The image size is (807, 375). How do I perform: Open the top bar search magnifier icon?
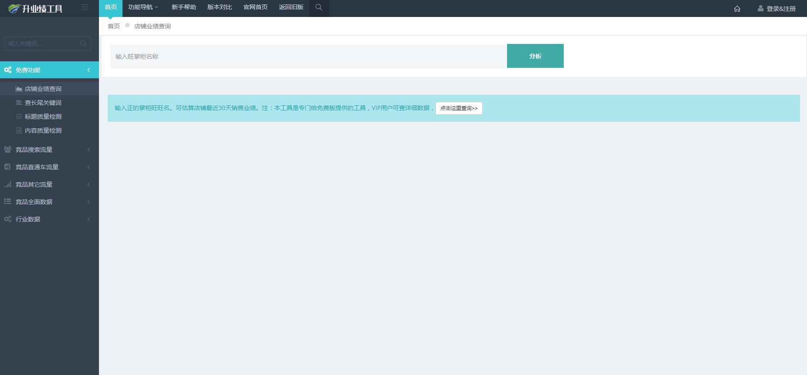319,7
